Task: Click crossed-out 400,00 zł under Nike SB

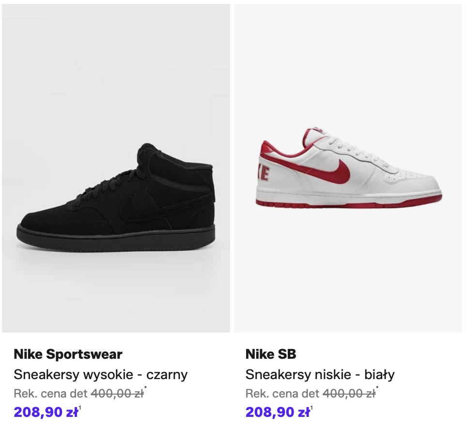Action: (x=349, y=394)
